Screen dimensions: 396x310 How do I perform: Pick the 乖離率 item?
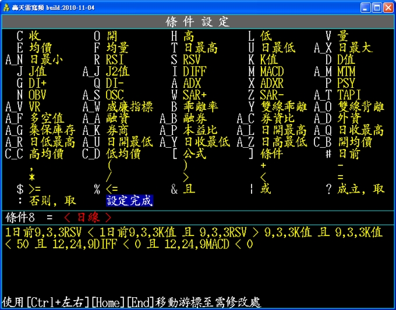pyautogui.click(x=200, y=107)
